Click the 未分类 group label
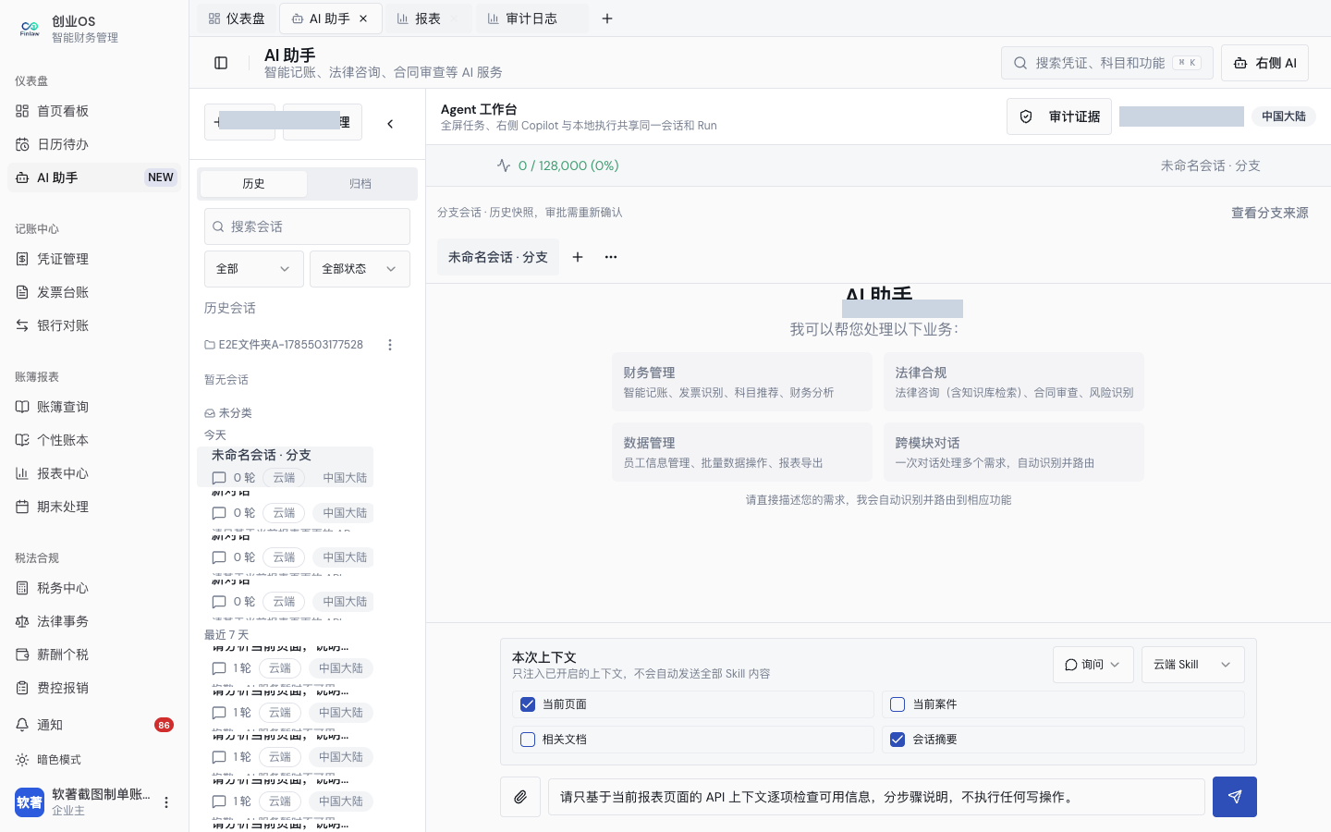1331x832 pixels. pyautogui.click(x=228, y=413)
